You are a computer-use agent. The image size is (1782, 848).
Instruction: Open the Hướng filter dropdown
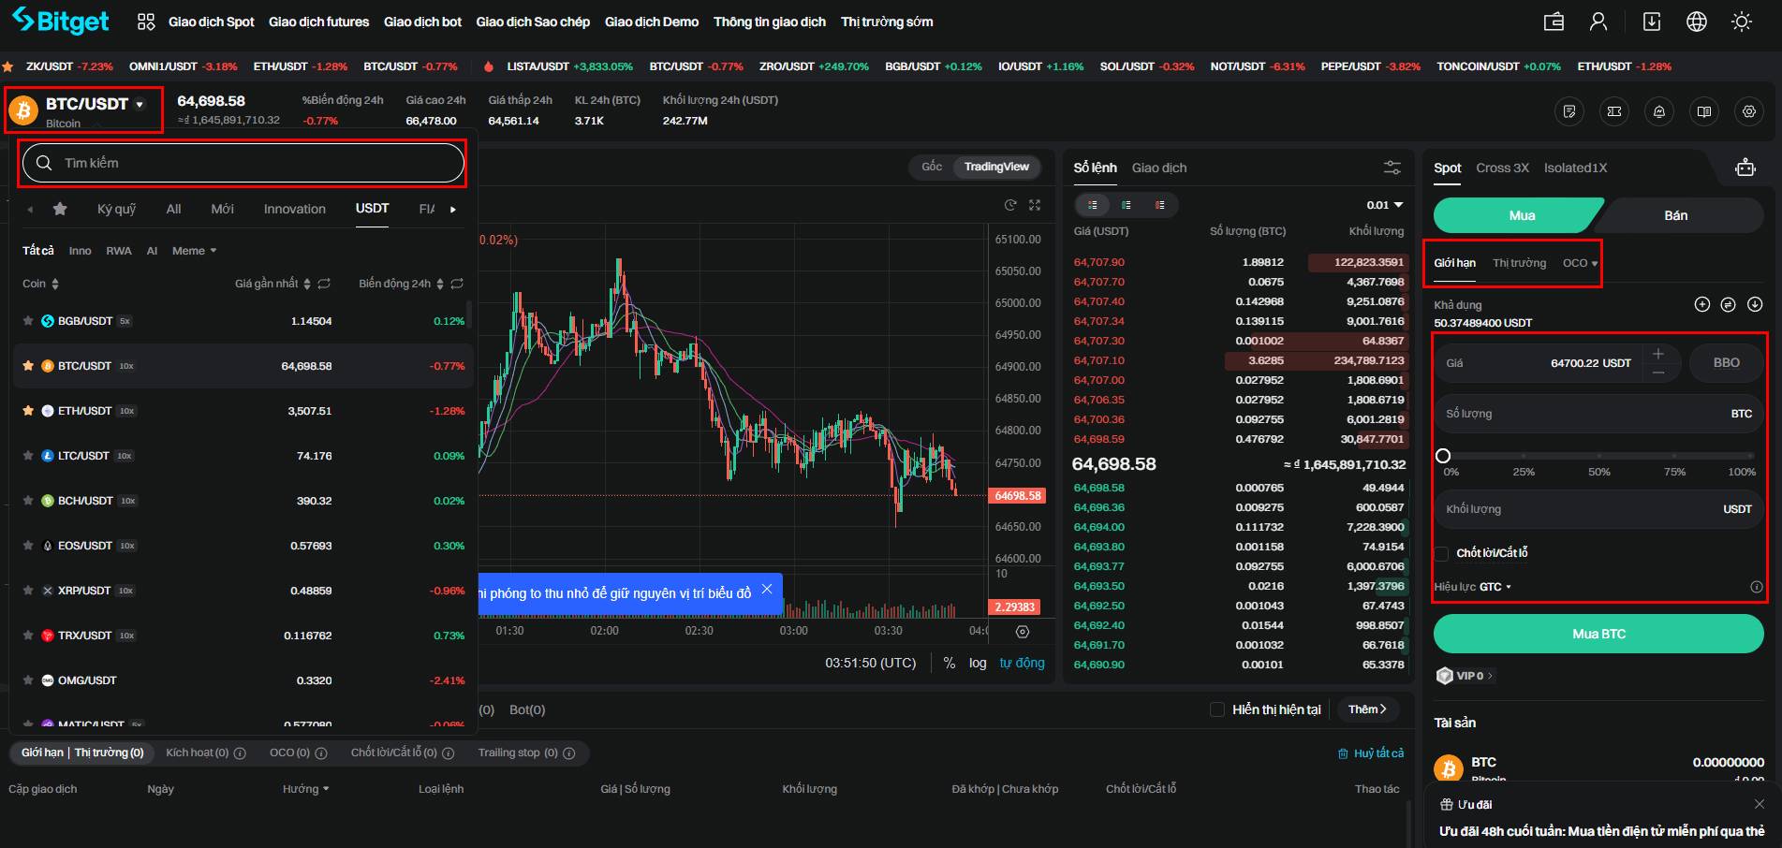(x=305, y=789)
